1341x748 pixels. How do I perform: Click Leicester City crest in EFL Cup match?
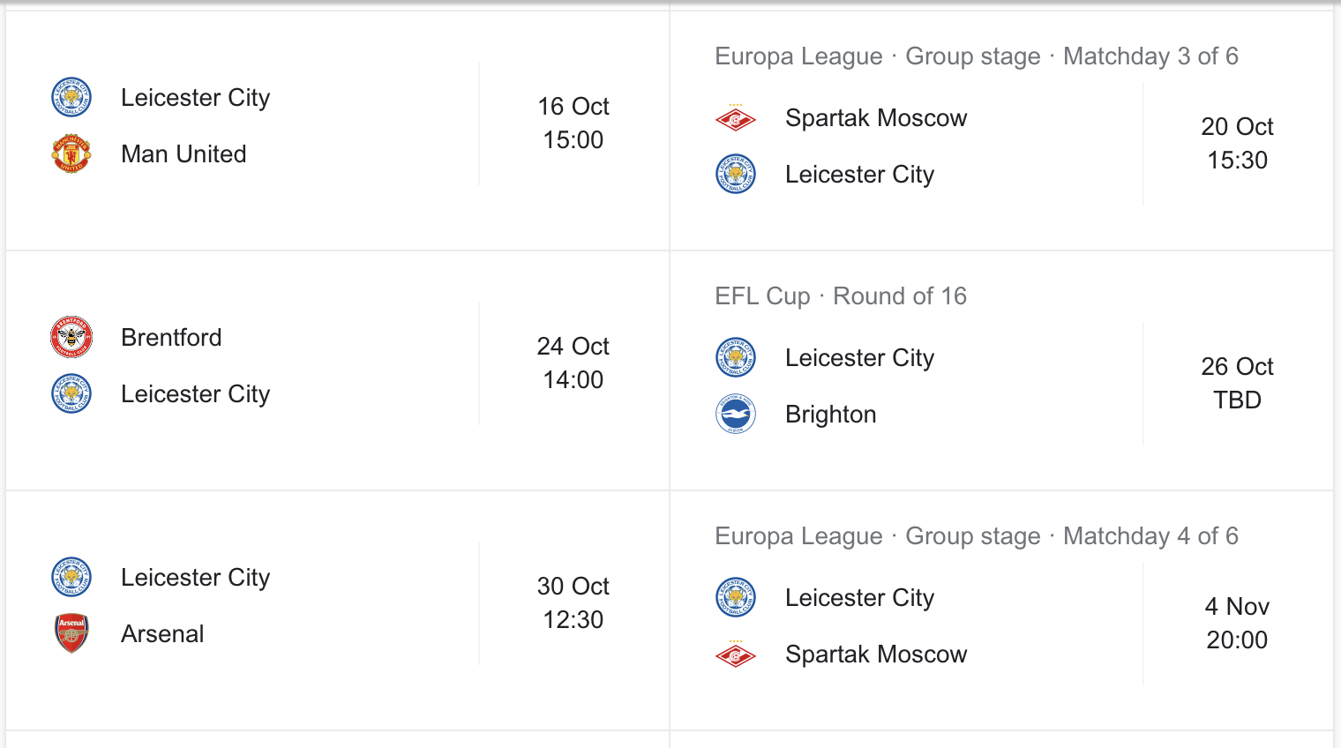736,357
